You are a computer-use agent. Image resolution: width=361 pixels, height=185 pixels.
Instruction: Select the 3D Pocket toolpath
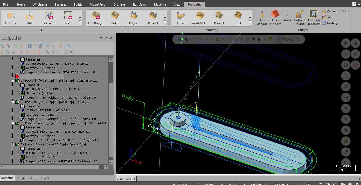[x=115, y=18]
